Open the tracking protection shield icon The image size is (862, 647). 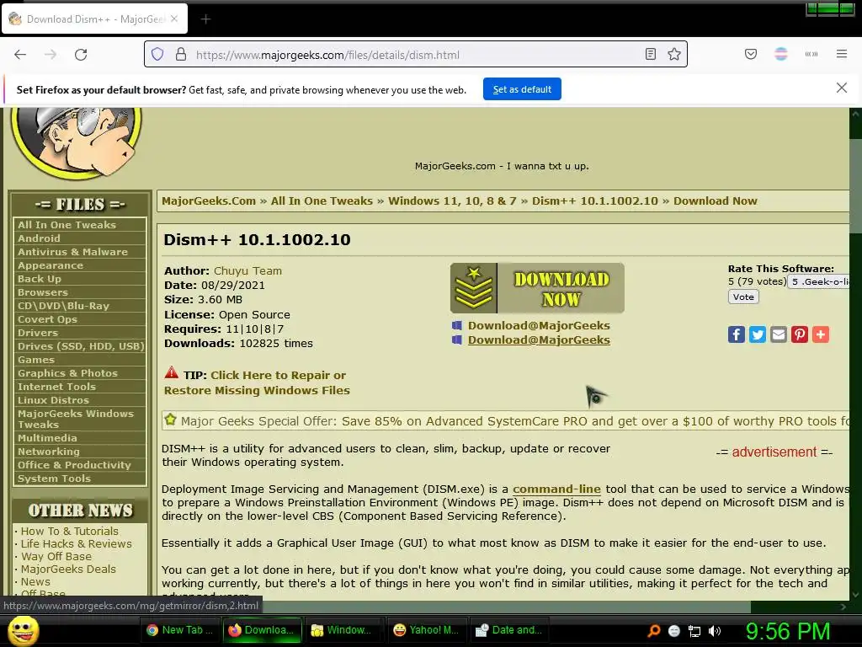157,55
